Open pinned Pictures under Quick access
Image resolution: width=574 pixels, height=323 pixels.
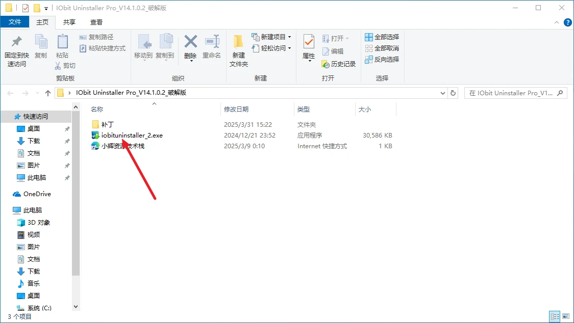(34, 166)
